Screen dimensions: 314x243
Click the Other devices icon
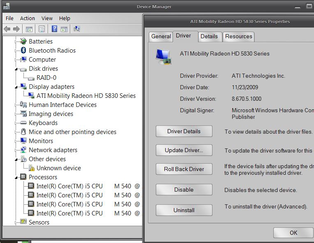point(23,159)
